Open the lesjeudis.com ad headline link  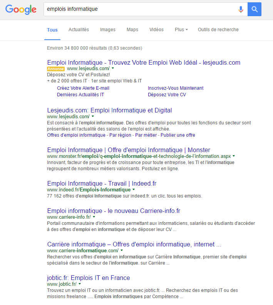point(144,62)
